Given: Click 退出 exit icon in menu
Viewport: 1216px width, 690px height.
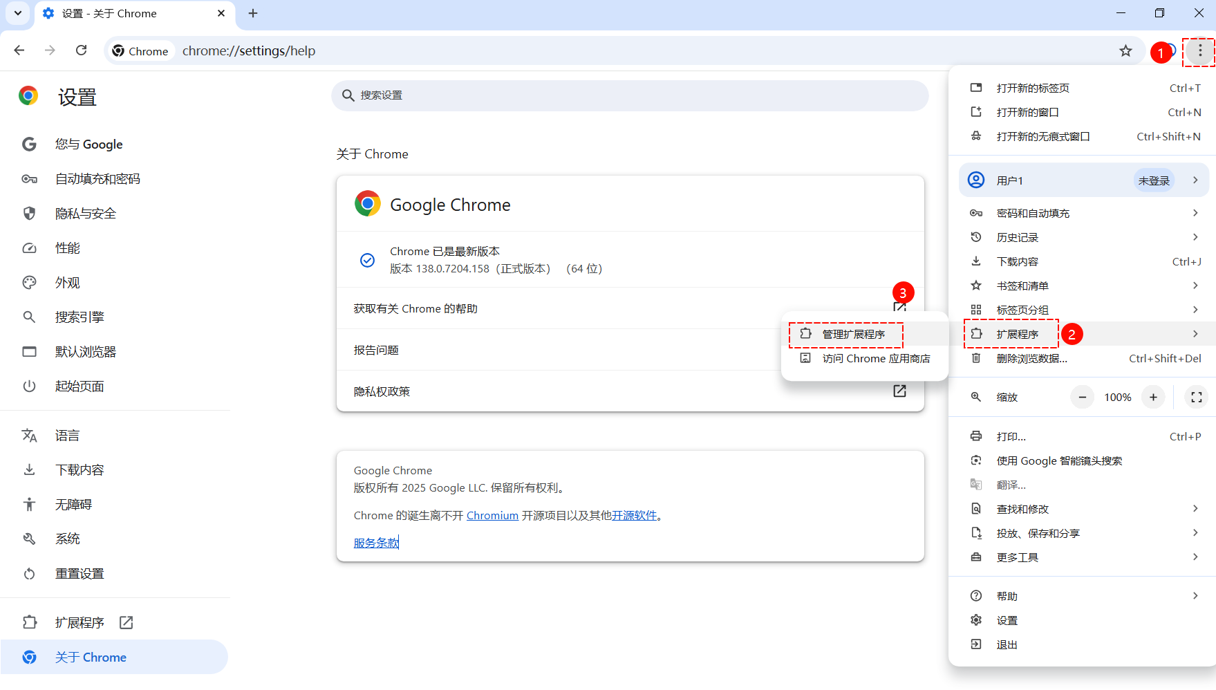Looking at the screenshot, I should click(x=976, y=644).
